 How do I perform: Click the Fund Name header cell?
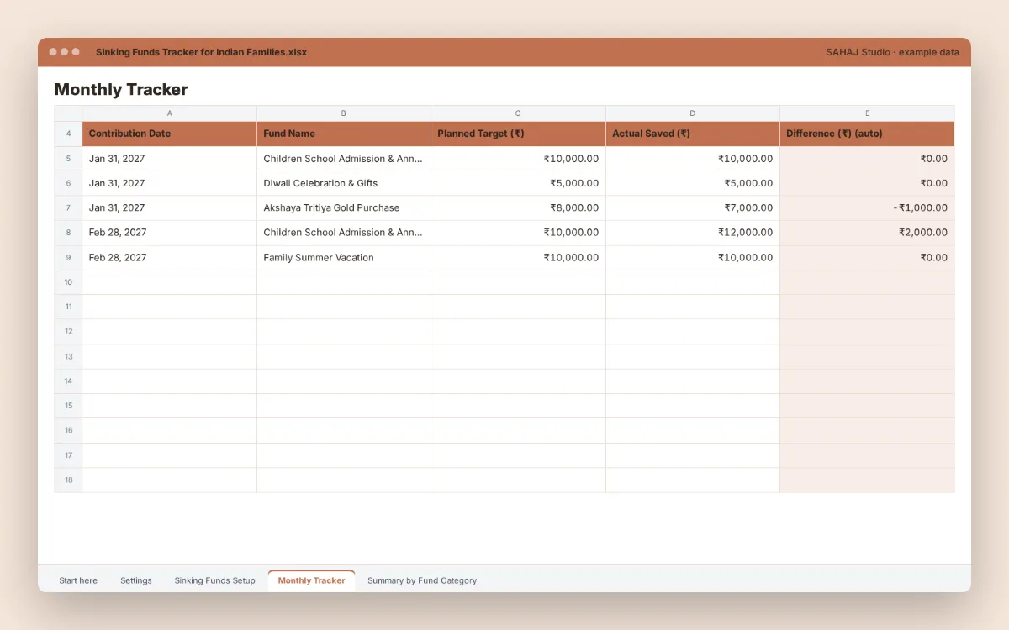(344, 134)
